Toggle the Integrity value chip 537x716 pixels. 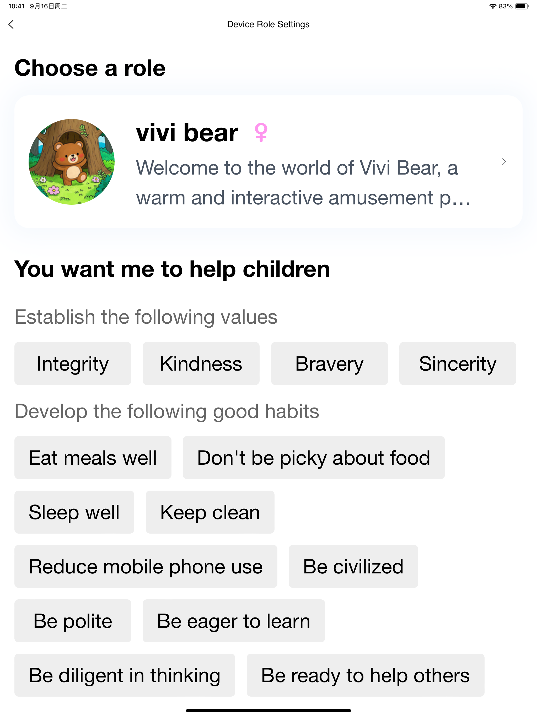pyautogui.click(x=73, y=364)
